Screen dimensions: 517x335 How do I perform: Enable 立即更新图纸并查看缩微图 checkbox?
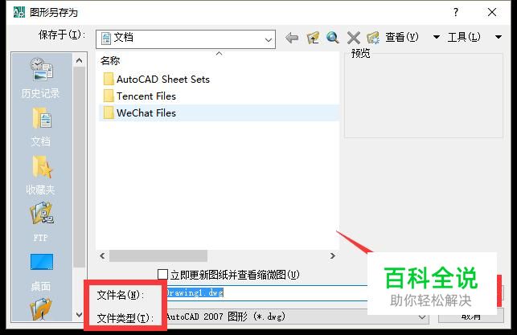pyautogui.click(x=162, y=275)
